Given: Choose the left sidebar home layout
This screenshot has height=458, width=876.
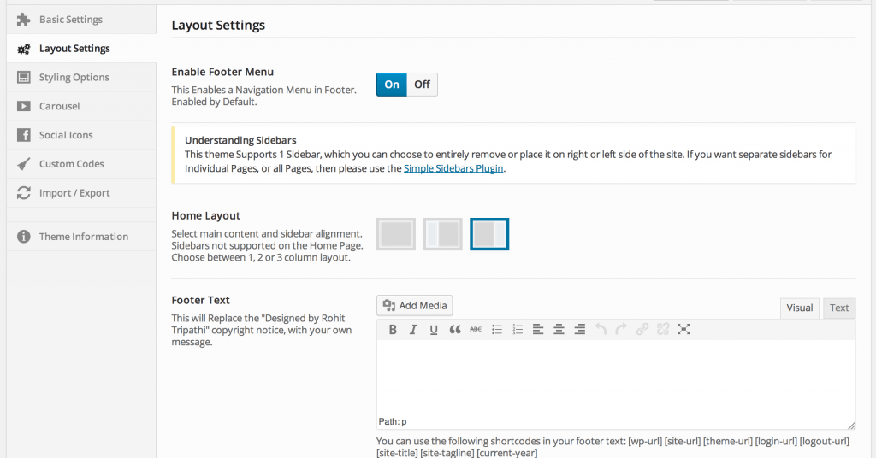Looking at the screenshot, I should 442,234.
